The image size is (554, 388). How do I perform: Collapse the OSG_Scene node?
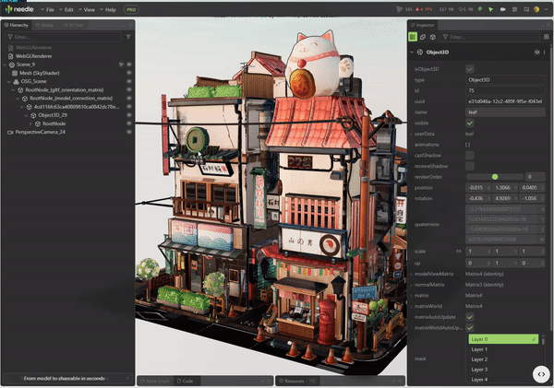(9, 81)
